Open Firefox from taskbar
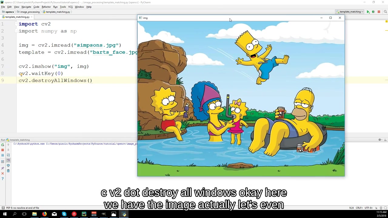This screenshot has height=218, width=388. (x=44, y=214)
